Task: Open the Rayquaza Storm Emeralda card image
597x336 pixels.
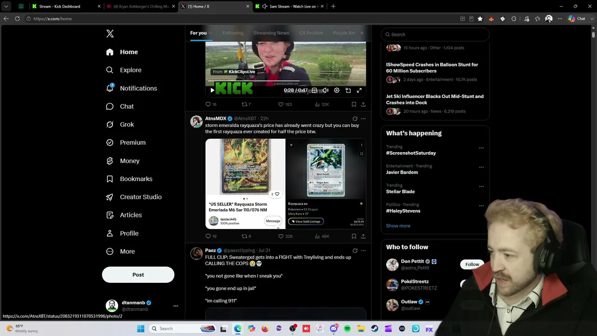Action: pyautogui.click(x=245, y=183)
